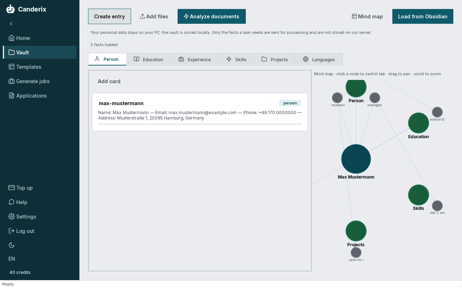462x288 pixels.
Task: Collapse the sidebar with the chevron arrow
Action: point(11,24)
